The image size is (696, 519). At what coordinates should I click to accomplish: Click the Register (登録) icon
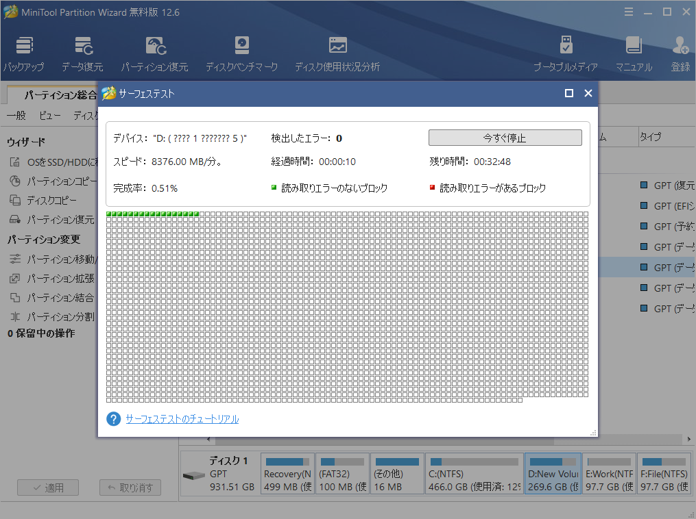tap(680, 54)
